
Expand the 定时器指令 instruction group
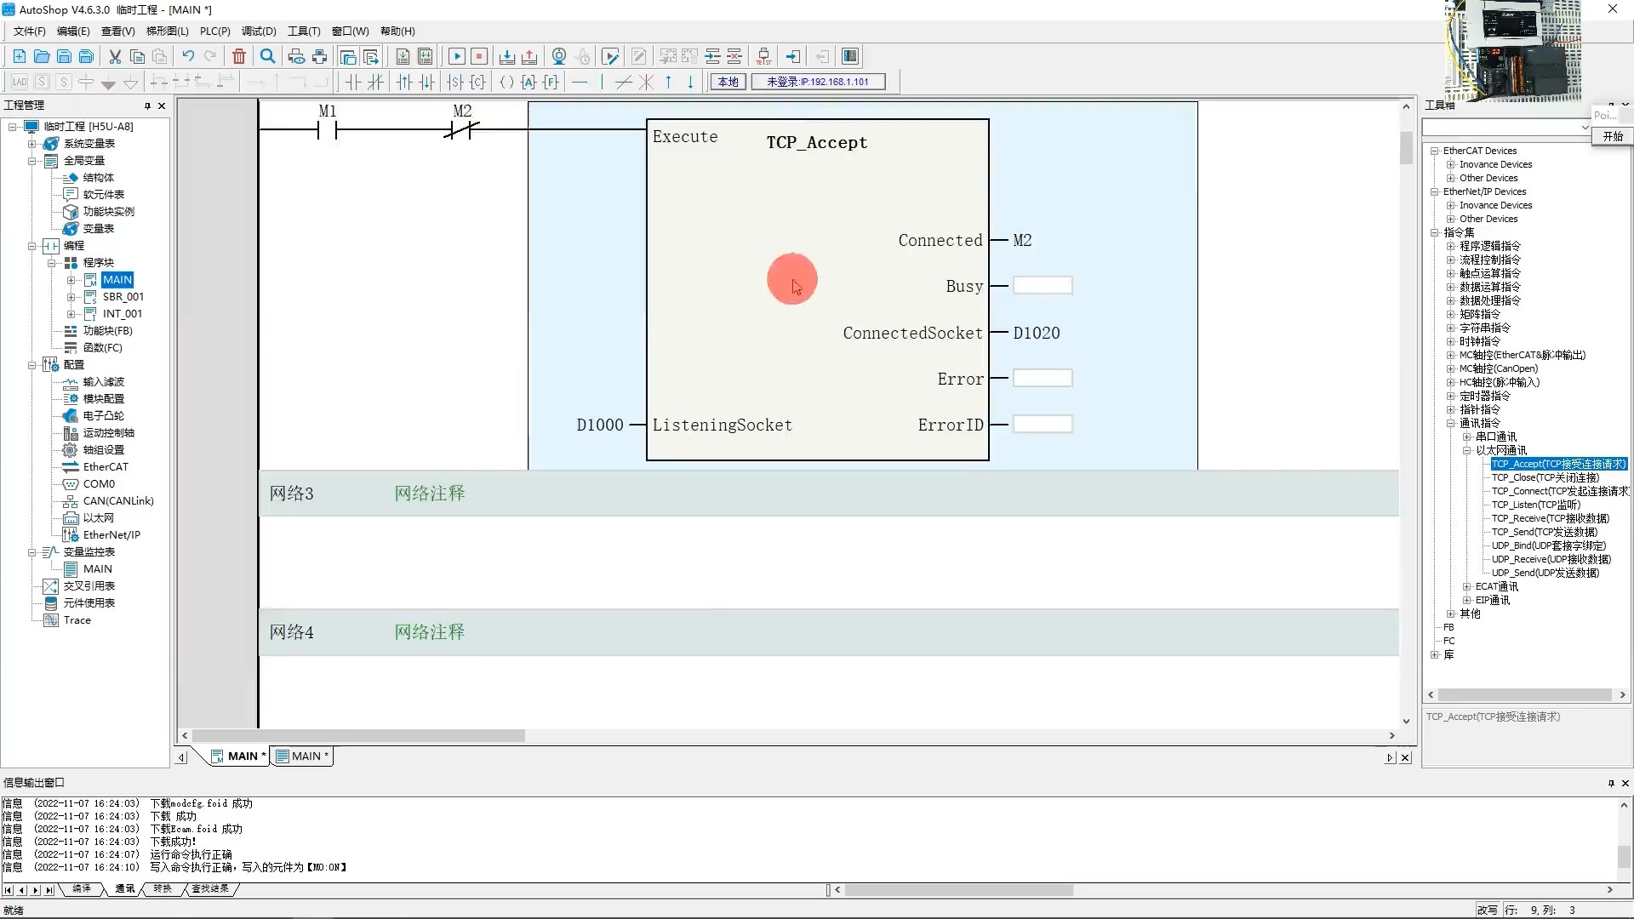pyautogui.click(x=1451, y=396)
